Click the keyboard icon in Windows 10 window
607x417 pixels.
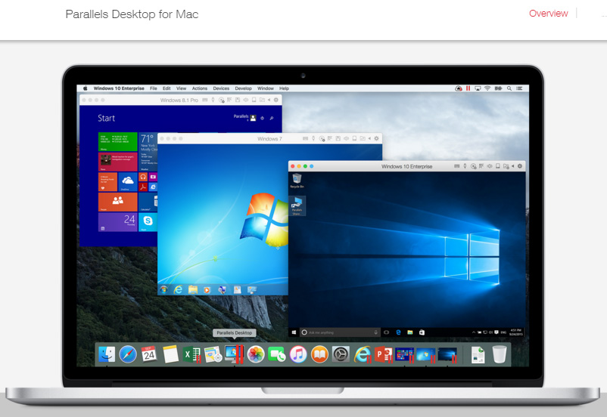pos(457,166)
